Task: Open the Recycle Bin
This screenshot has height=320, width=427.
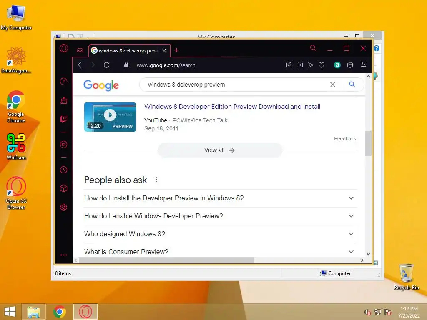Action: tap(406, 277)
